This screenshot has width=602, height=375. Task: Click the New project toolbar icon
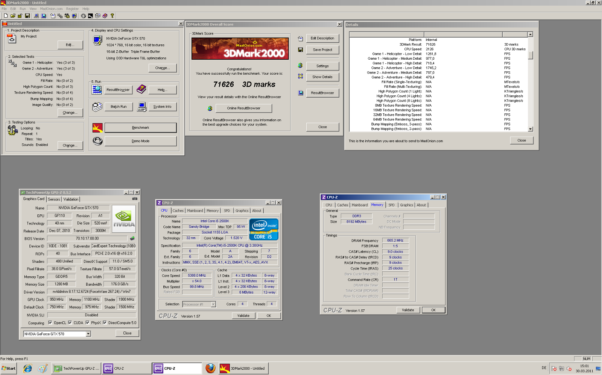(x=6, y=16)
